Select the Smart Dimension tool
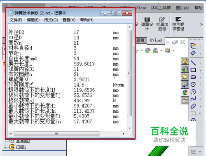Screen dimensions: 206x156 pos(193,53)
